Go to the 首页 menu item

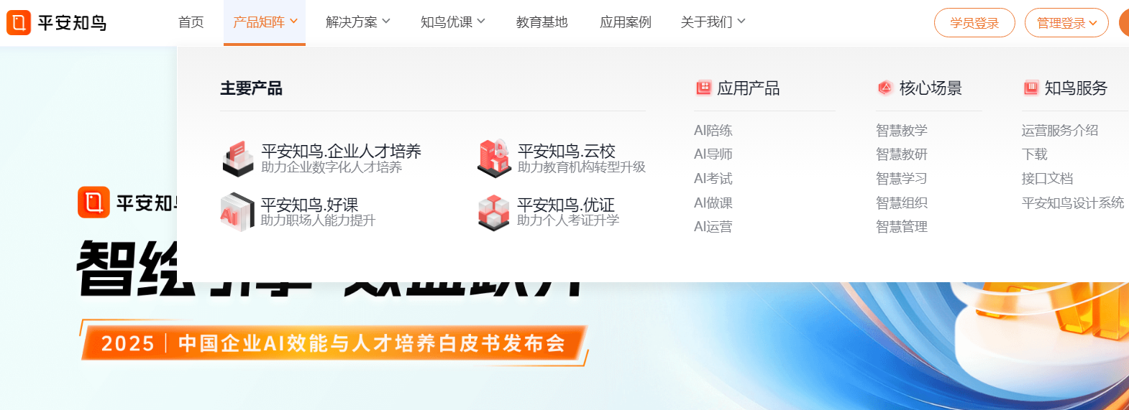pos(191,22)
